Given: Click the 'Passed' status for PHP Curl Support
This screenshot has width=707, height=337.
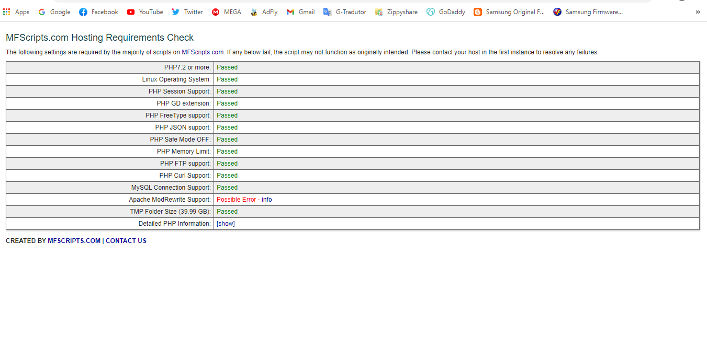Looking at the screenshot, I should click(x=227, y=176).
